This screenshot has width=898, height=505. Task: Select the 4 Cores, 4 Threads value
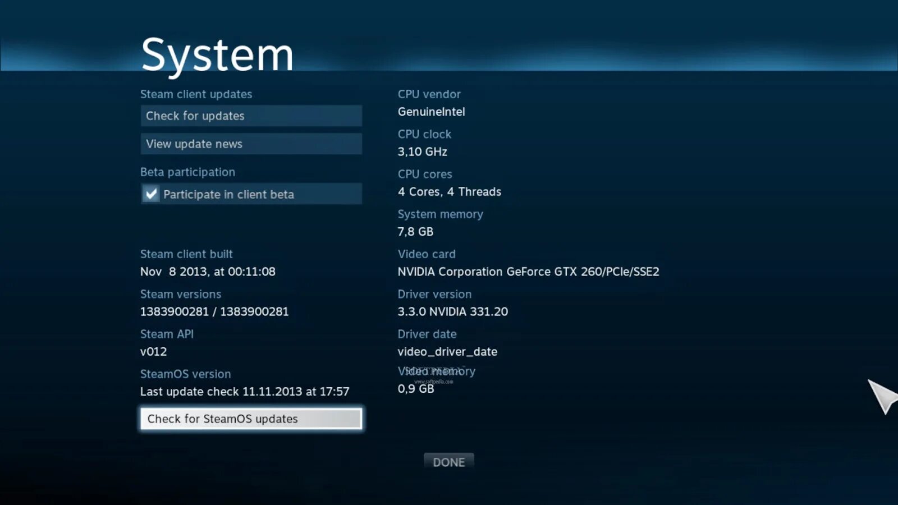(x=450, y=191)
